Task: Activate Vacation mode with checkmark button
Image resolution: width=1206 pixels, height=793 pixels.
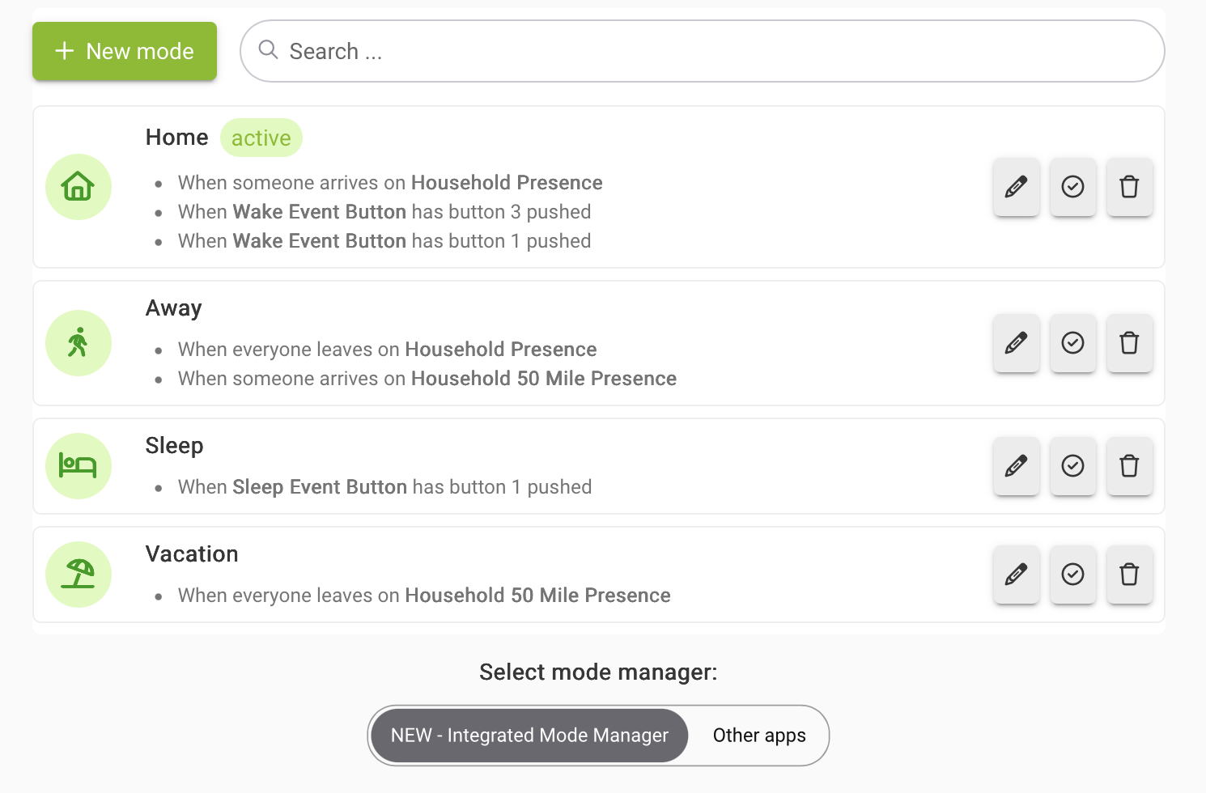Action: coord(1072,575)
